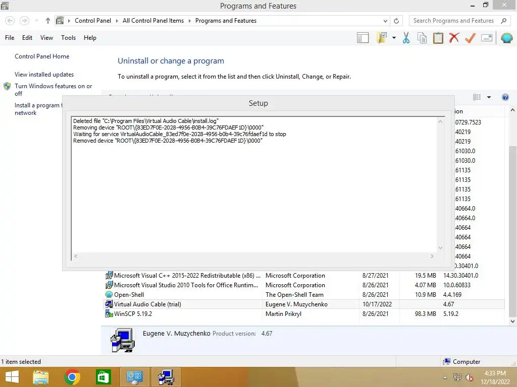Open the View menu
Screen dimensions: 517x387
click(x=46, y=38)
